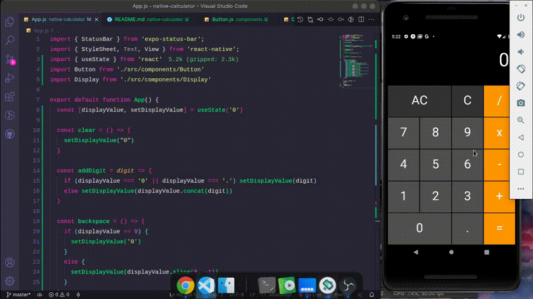Tap the decimal point button on calculator
The image size is (533, 299).
pyautogui.click(x=467, y=228)
